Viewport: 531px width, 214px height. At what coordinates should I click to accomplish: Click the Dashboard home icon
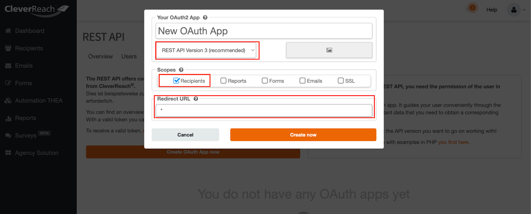point(8,31)
